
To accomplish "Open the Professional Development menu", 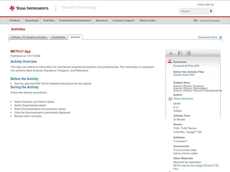I will point(75,21).
